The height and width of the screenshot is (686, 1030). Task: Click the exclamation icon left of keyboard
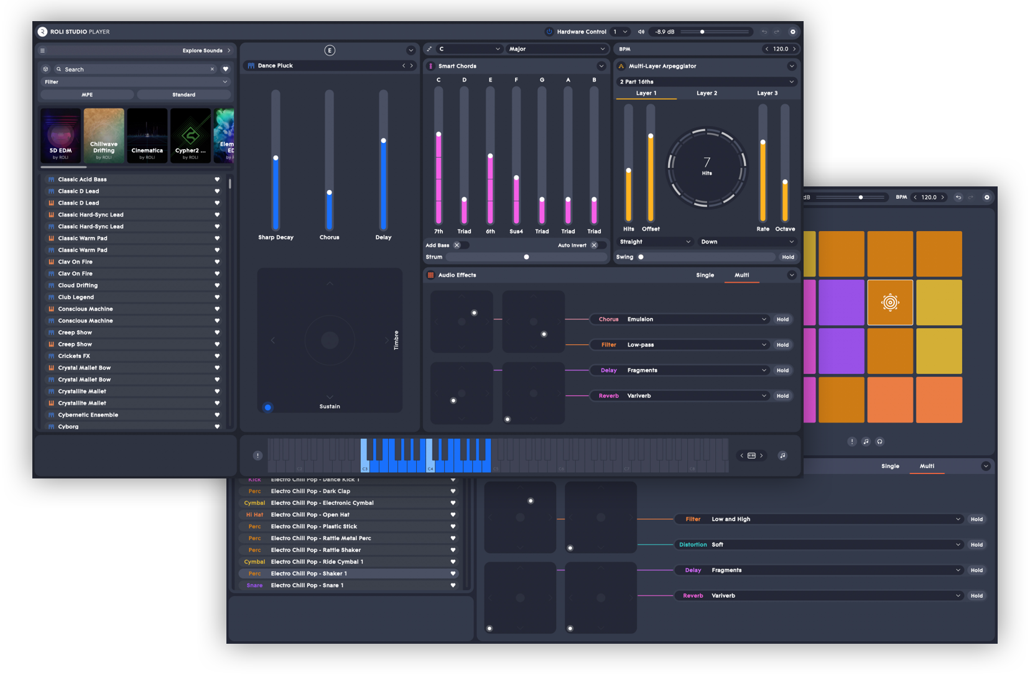(257, 455)
